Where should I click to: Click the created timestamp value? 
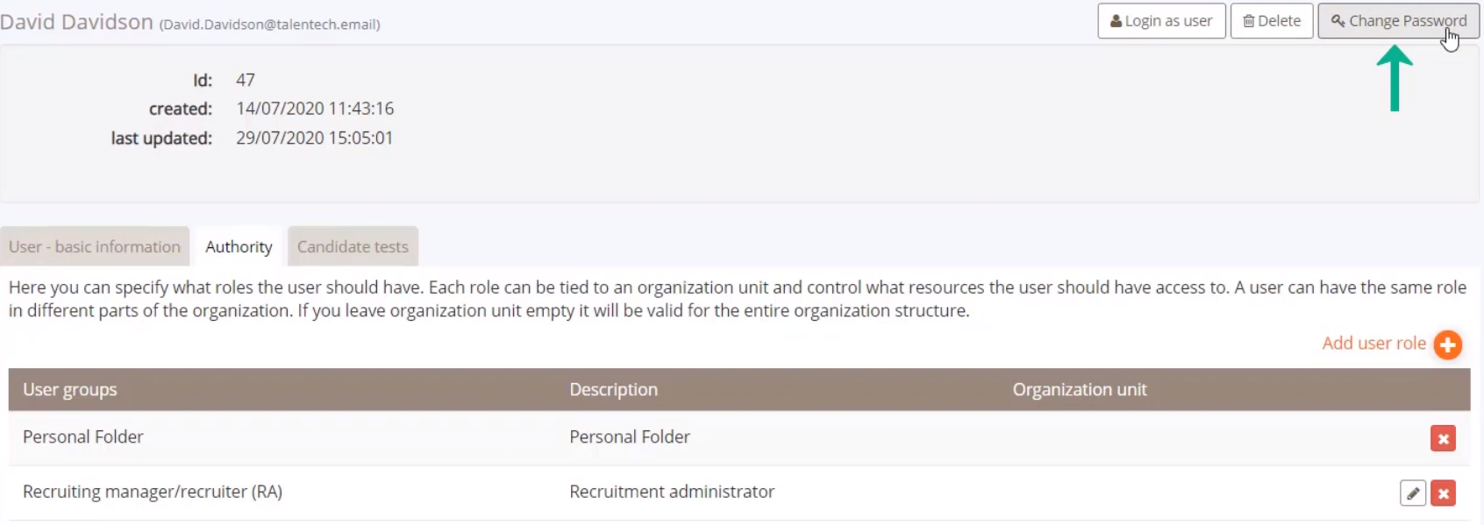coord(315,109)
